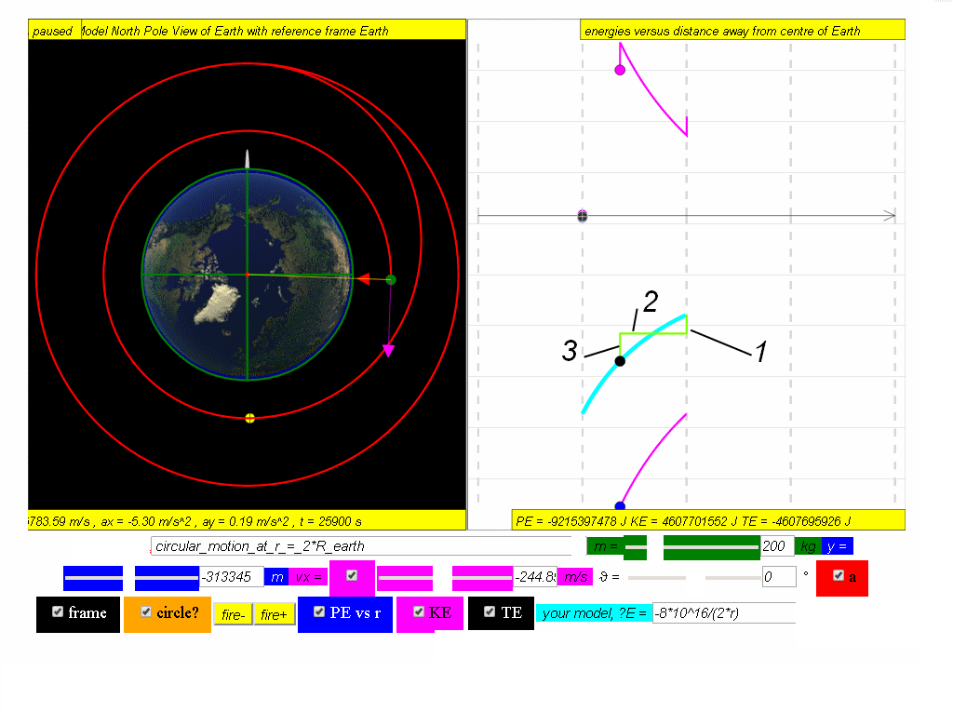Click the blue 'y =' label
This screenshot has width=953, height=712.
(837, 546)
